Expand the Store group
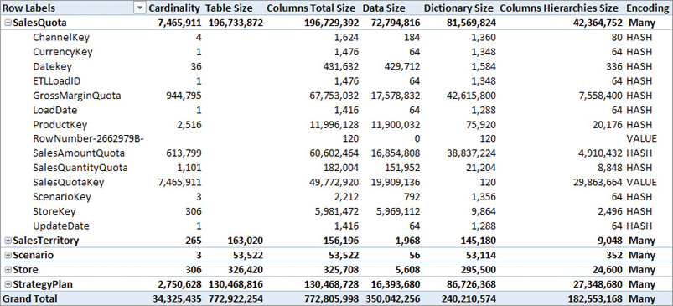Screen dimensions: 673x306 [8, 270]
